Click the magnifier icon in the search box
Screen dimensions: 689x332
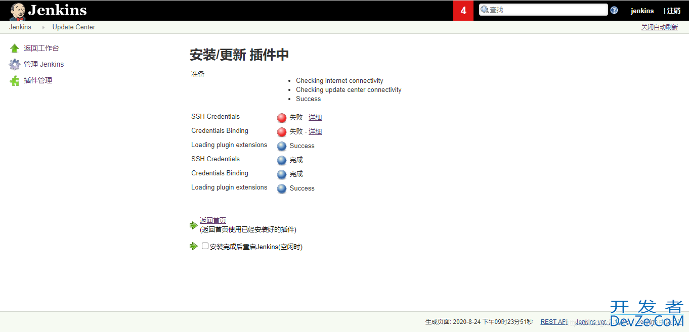pos(485,10)
